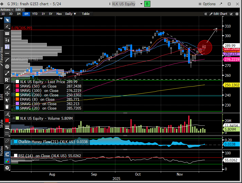Image resolution: width=242 pixels, height=183 pixels.
Task: Select the regression R tool
Action: tap(7, 80)
